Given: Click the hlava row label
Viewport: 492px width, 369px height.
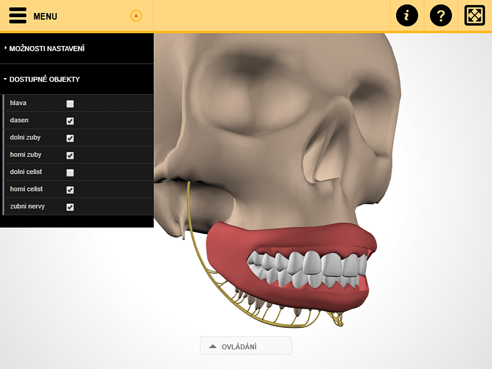Looking at the screenshot, I should click(18, 103).
